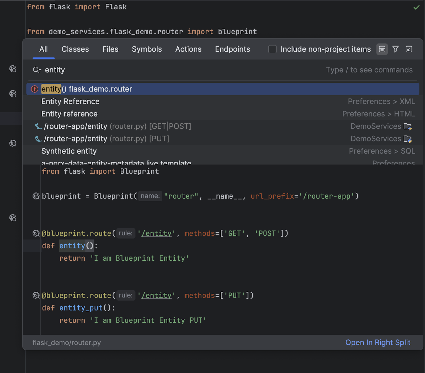425x373 pixels.
Task: Click the endpoint gutter icon beside the PUT route
Action: coord(36,295)
